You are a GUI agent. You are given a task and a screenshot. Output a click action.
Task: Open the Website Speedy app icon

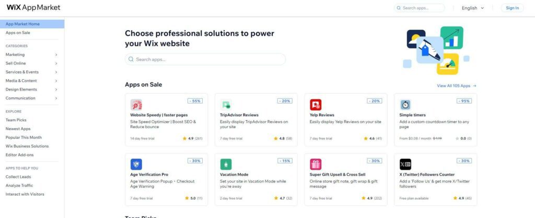coord(136,105)
